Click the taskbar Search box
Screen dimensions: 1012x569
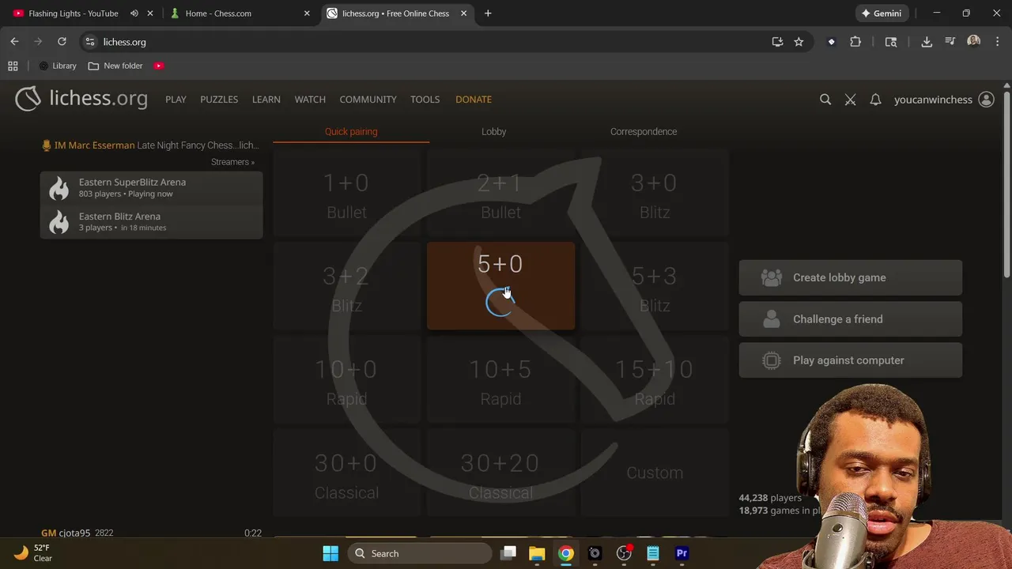point(418,553)
